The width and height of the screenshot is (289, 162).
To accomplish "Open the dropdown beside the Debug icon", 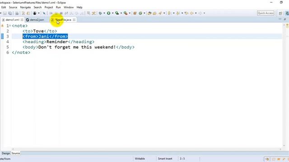I will (x=104, y=13).
